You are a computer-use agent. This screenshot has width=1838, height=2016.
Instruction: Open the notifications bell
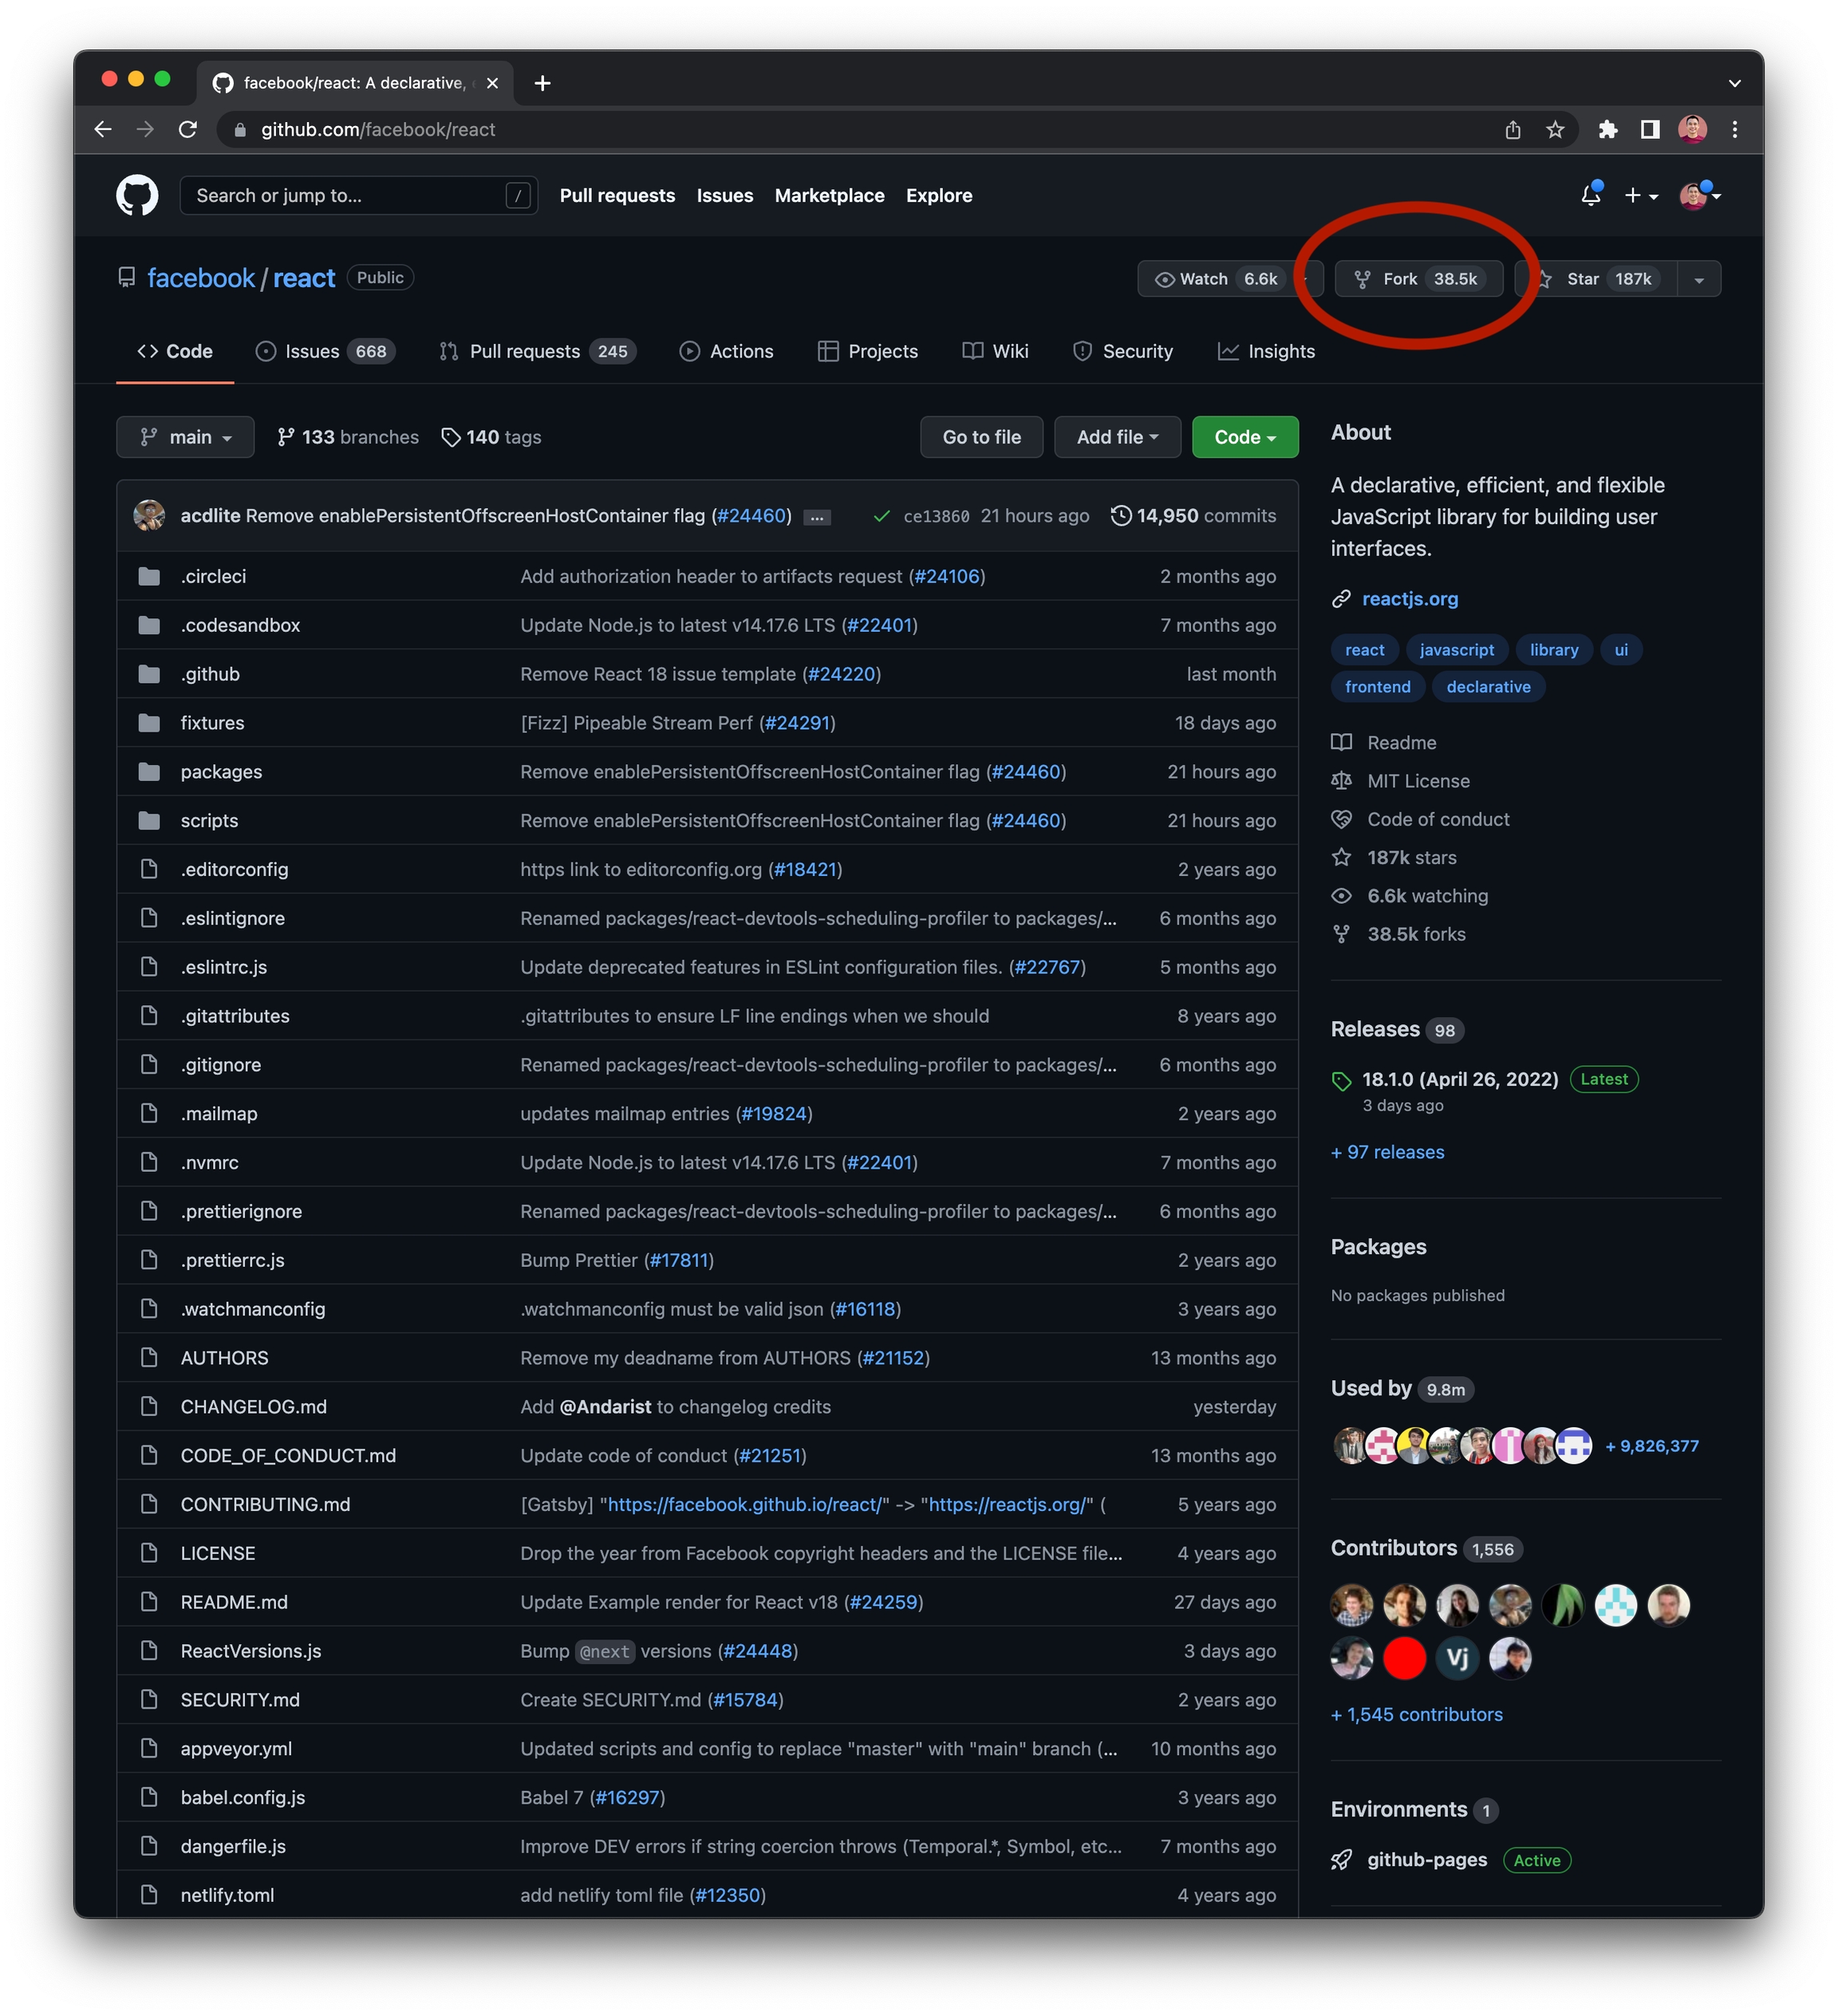1590,195
